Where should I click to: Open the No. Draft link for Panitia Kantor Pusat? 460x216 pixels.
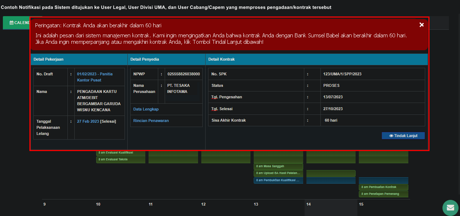[95, 77]
